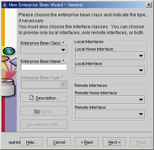The width and height of the screenshot is (154, 150).
Task: Proceed with the Next button
Action: point(115,142)
